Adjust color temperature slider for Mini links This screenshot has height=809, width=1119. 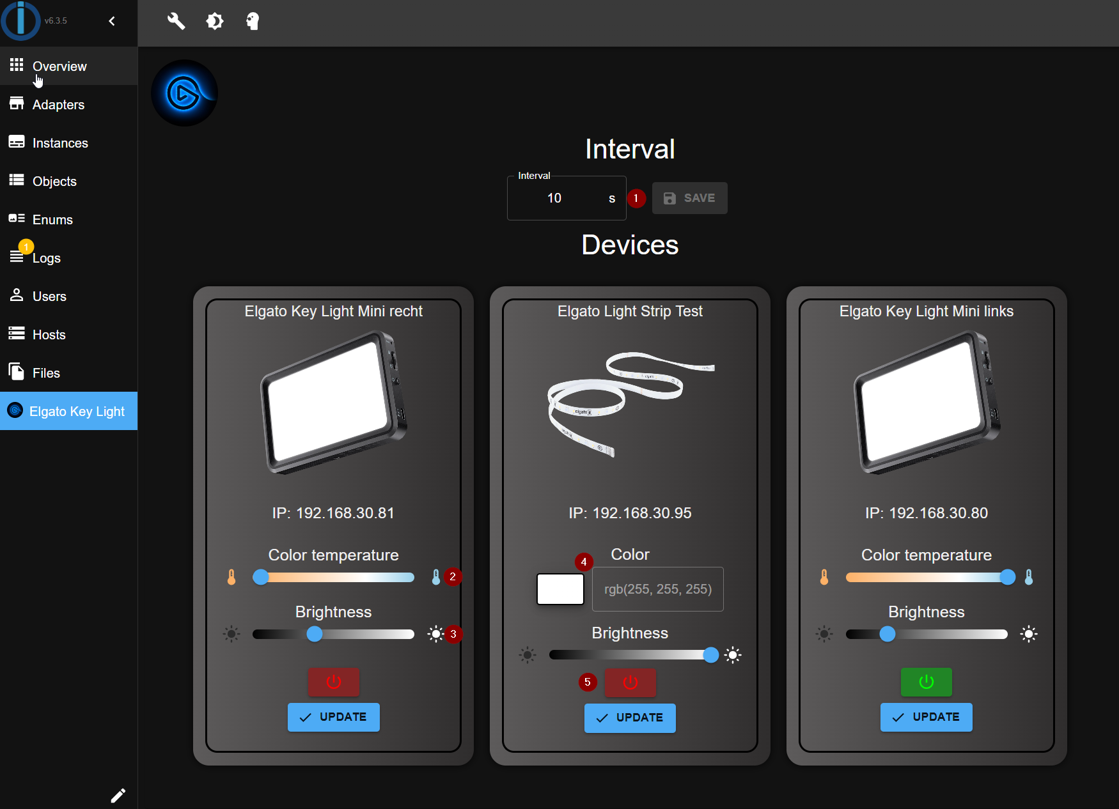point(927,577)
